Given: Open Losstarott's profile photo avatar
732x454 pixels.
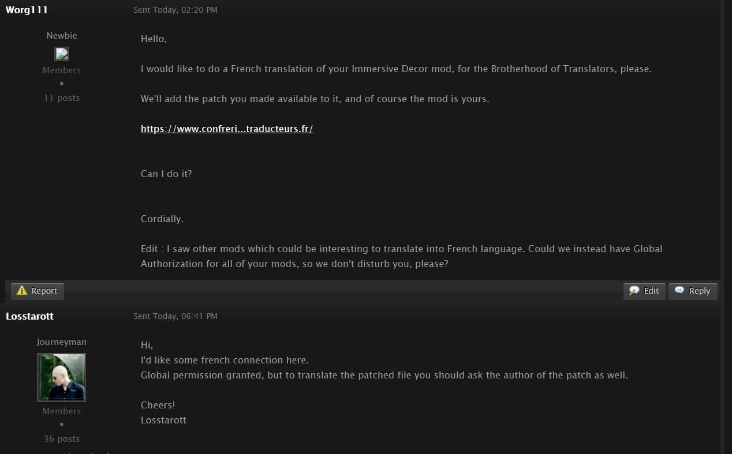Looking at the screenshot, I should pyautogui.click(x=61, y=377).
